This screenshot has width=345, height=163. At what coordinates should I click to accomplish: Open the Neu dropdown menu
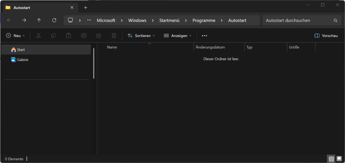click(15, 36)
